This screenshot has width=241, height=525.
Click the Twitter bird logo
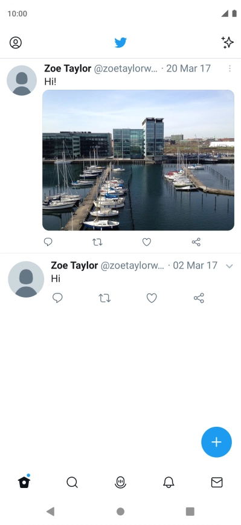[x=121, y=43]
